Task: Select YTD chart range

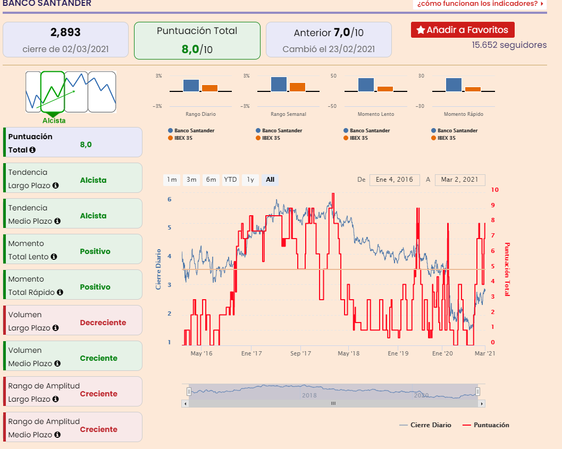Action: point(230,180)
